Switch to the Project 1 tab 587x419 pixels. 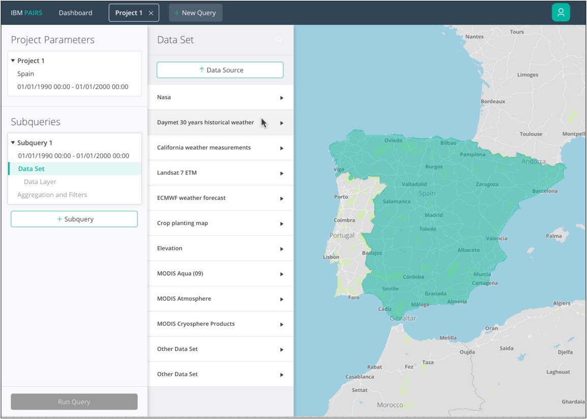click(128, 13)
